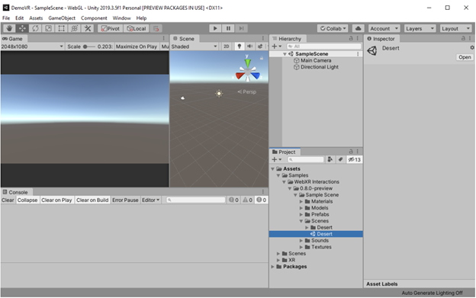Viewport: 476px width, 298px height.
Task: Open the GameObject menu
Action: (x=62, y=18)
